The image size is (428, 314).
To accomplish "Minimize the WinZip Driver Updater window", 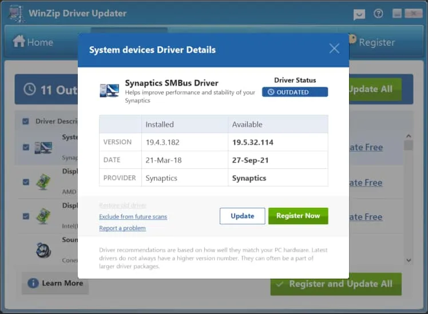I will point(397,13).
